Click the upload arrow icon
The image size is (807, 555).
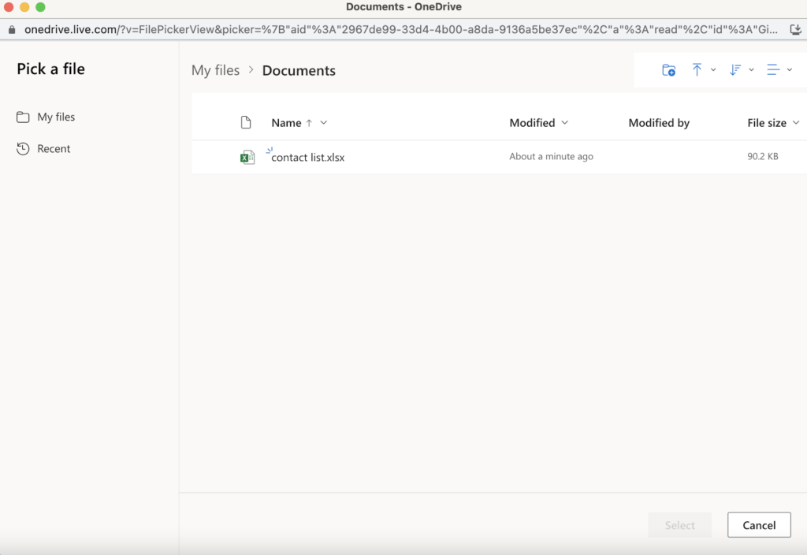pos(697,69)
